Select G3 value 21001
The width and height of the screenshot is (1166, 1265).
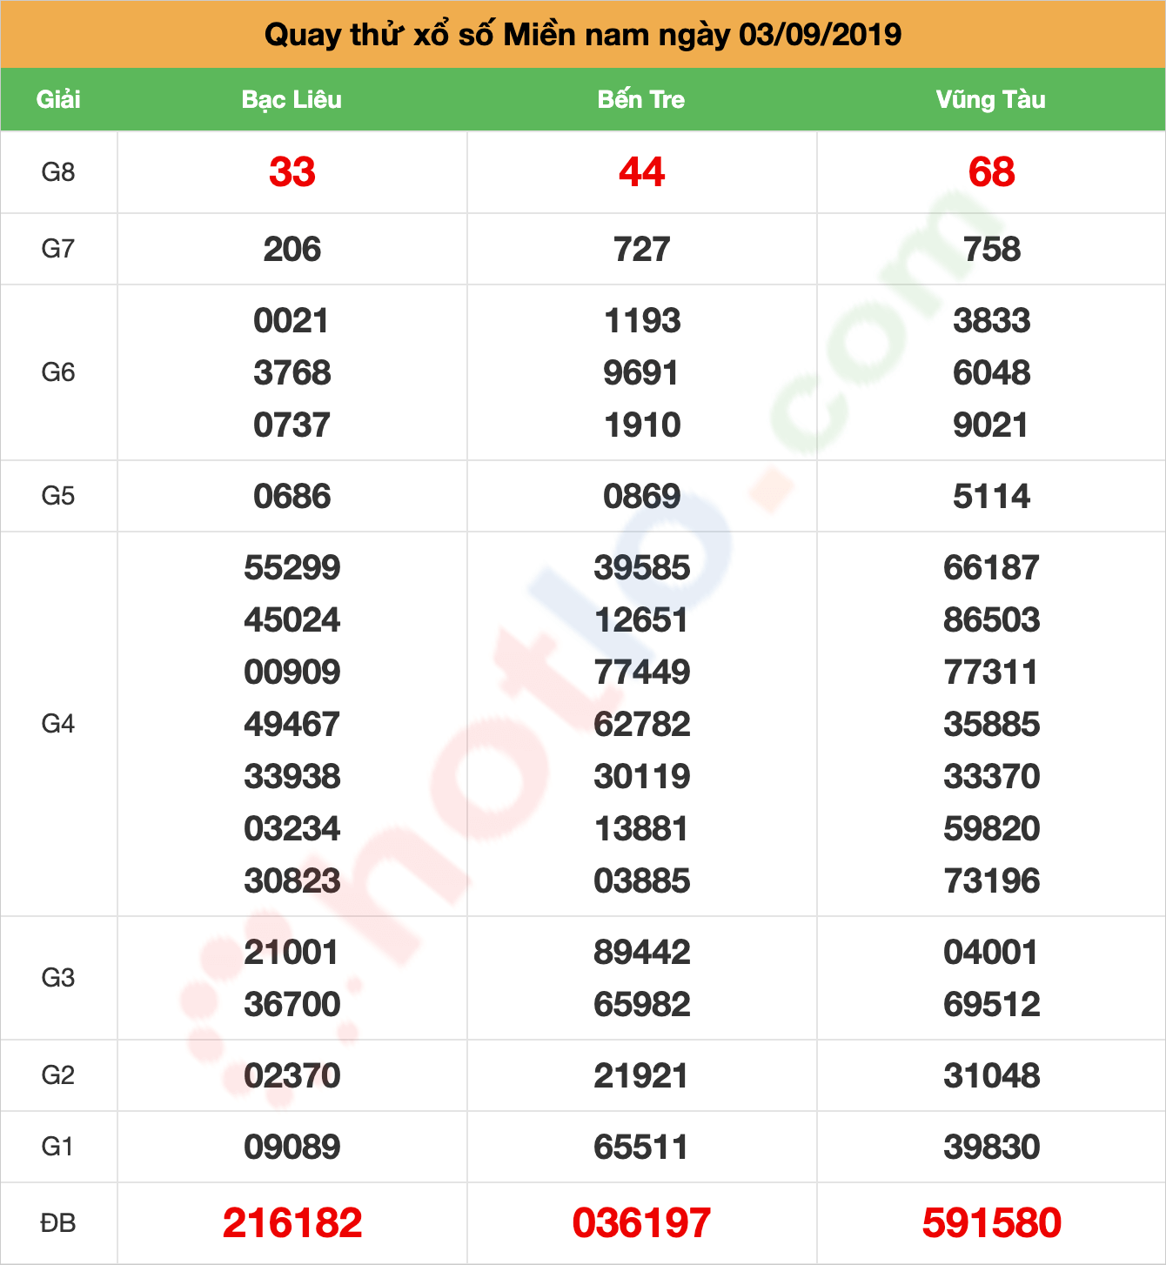click(x=291, y=953)
